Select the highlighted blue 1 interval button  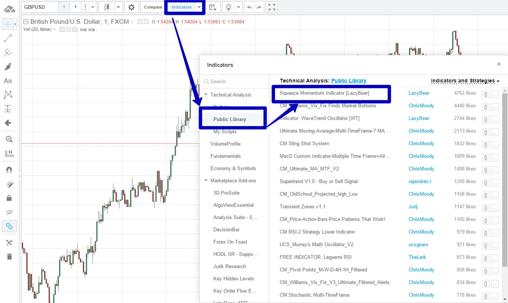pyautogui.click(x=64, y=7)
